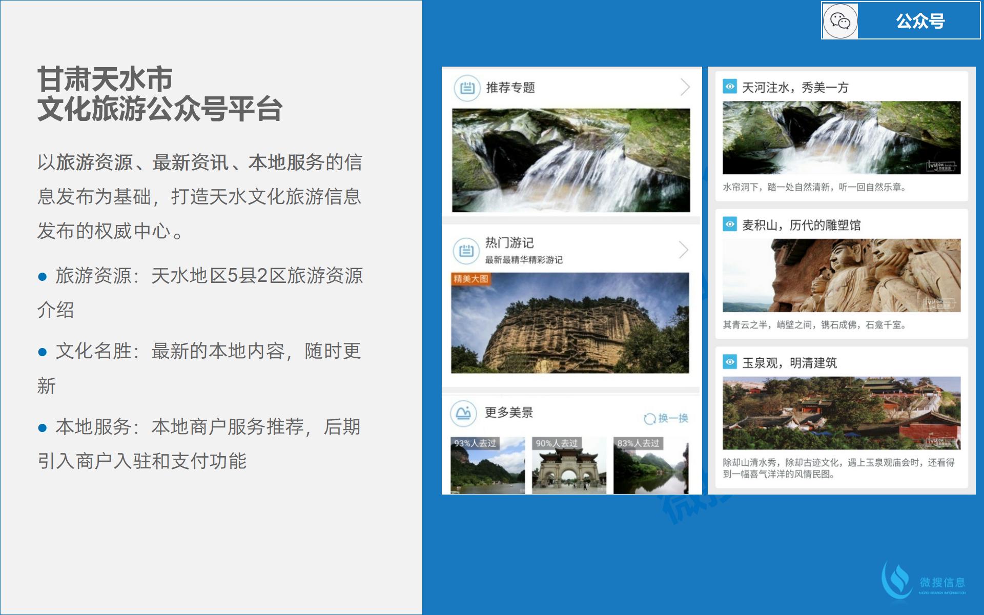The height and width of the screenshot is (615, 984).
Task: Click the eye icon beside 麦积山
Action: tap(730, 224)
